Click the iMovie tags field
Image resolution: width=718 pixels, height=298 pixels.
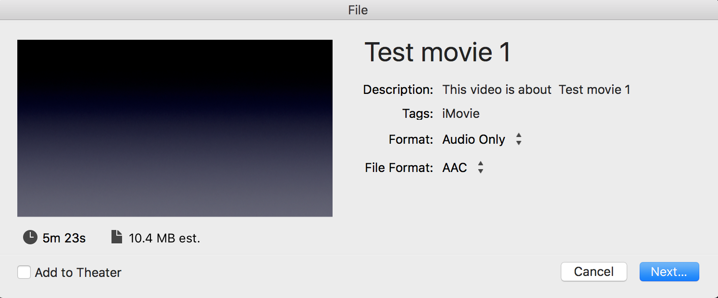coord(461,114)
